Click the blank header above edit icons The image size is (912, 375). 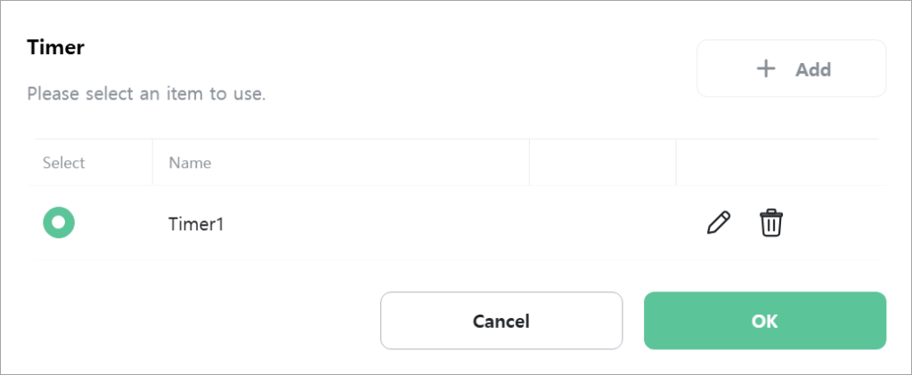(778, 163)
